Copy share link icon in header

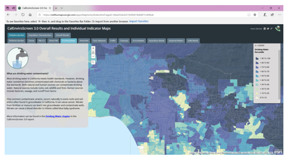pyautogui.click(x=271, y=28)
